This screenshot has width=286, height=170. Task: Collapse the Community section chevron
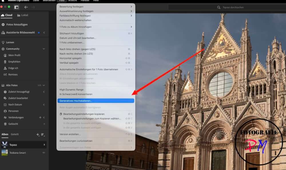pyautogui.click(x=44, y=49)
